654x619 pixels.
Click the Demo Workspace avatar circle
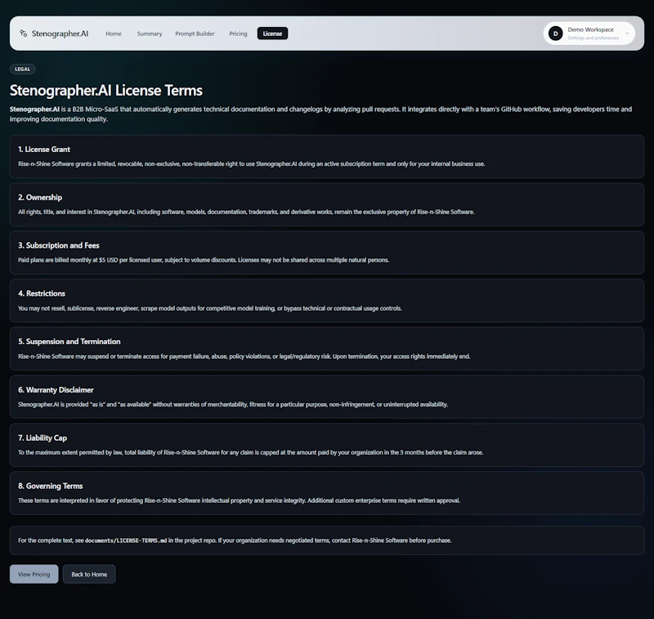[556, 34]
